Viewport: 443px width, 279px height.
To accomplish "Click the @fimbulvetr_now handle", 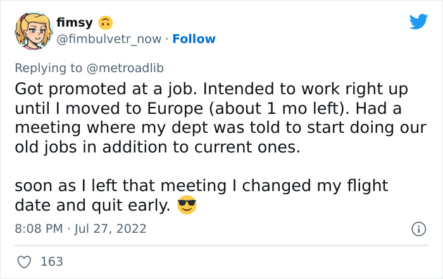I will tap(110, 39).
